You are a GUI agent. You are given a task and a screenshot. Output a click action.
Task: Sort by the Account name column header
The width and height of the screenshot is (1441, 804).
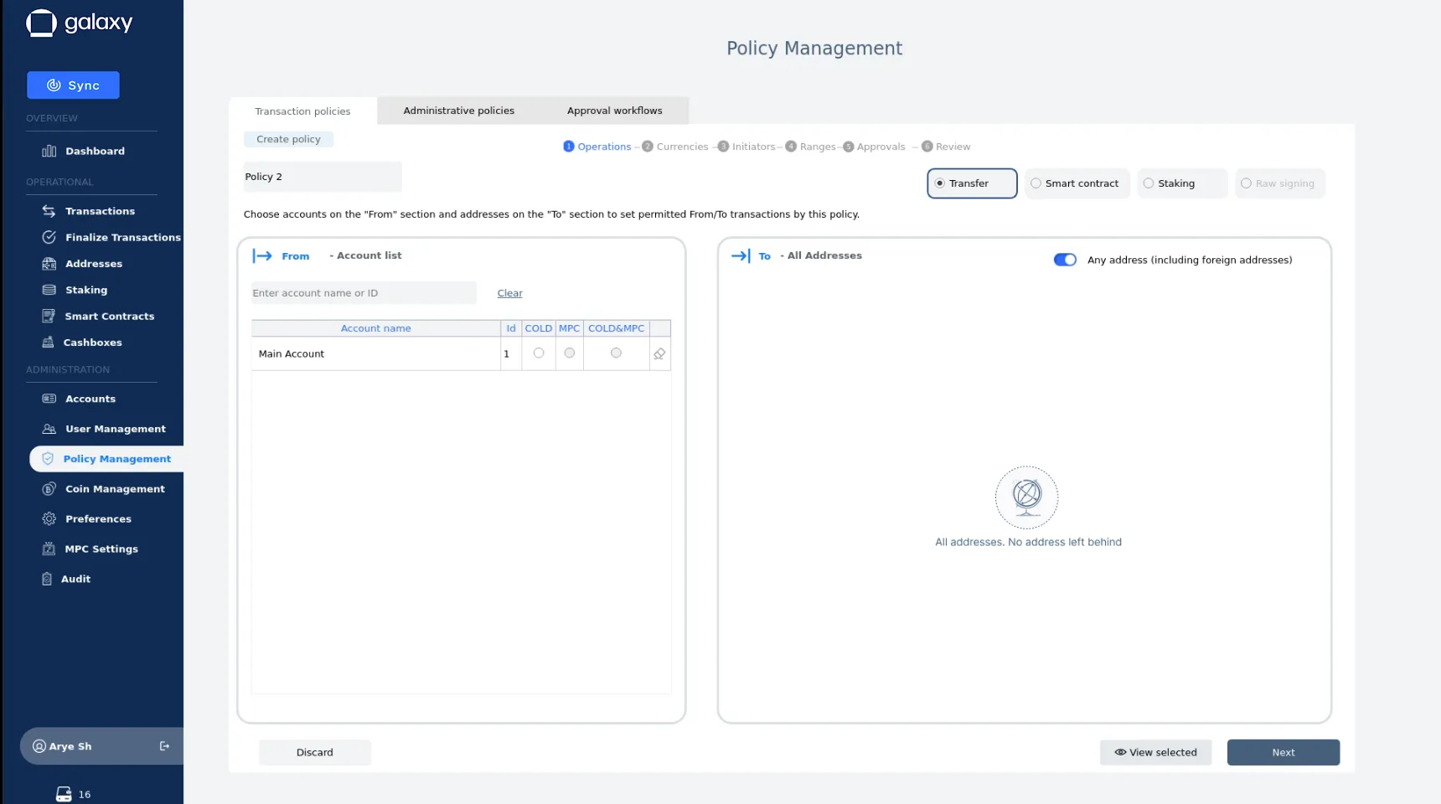coord(375,328)
